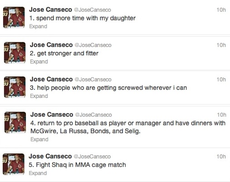Expand the 'help people who are getting screwed' tweet
230x182 pixels.
tap(39, 96)
